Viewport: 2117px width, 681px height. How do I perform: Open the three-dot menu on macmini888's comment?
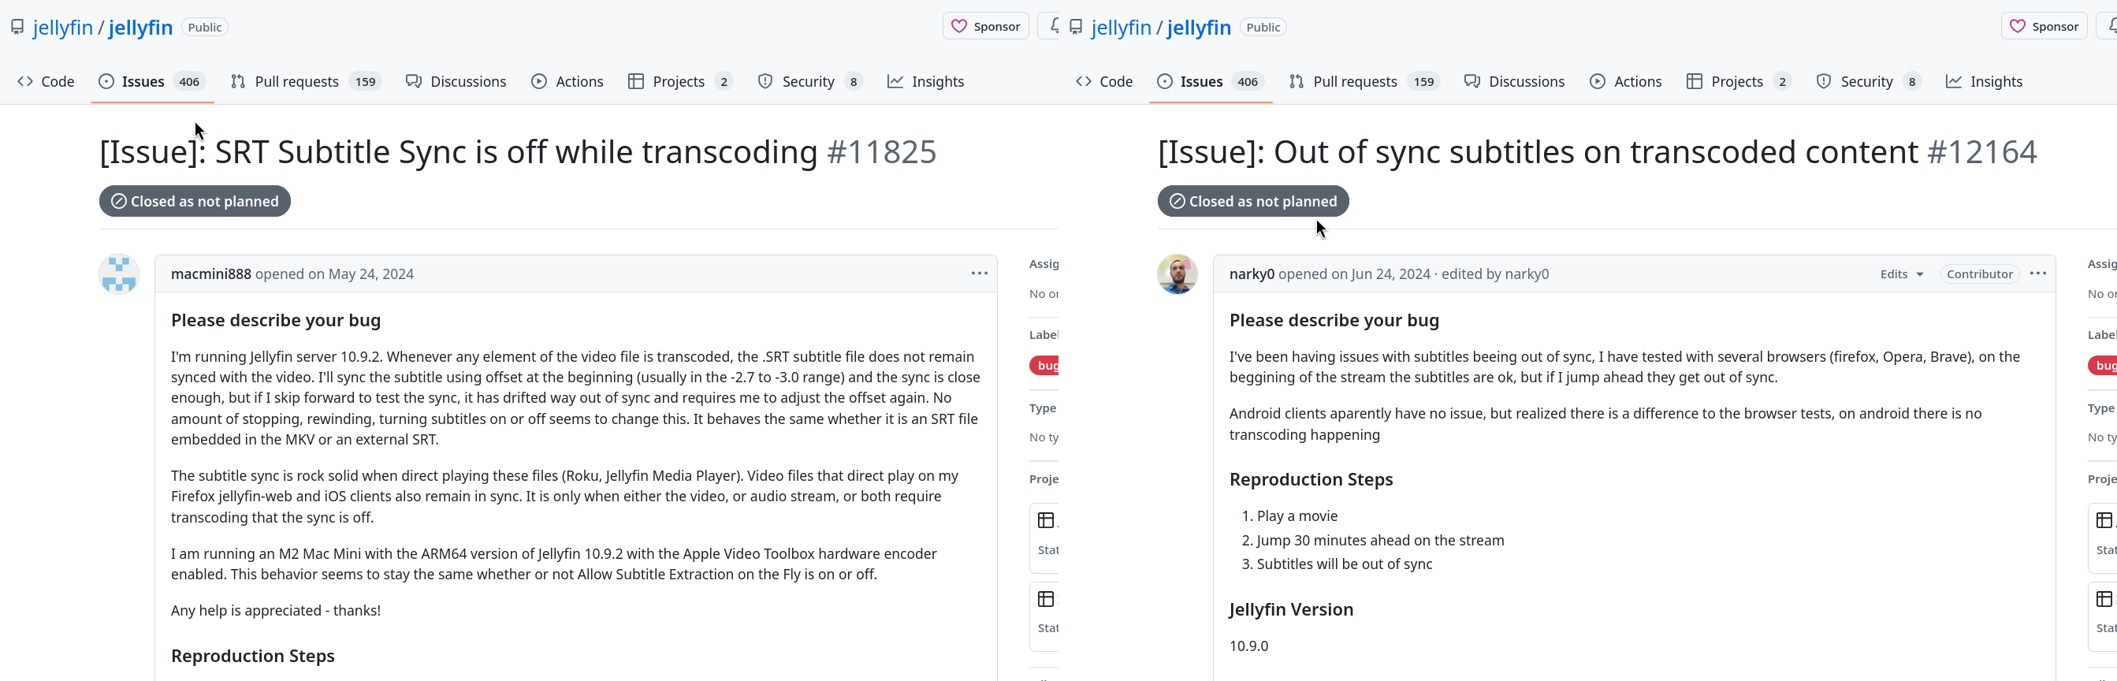979,274
